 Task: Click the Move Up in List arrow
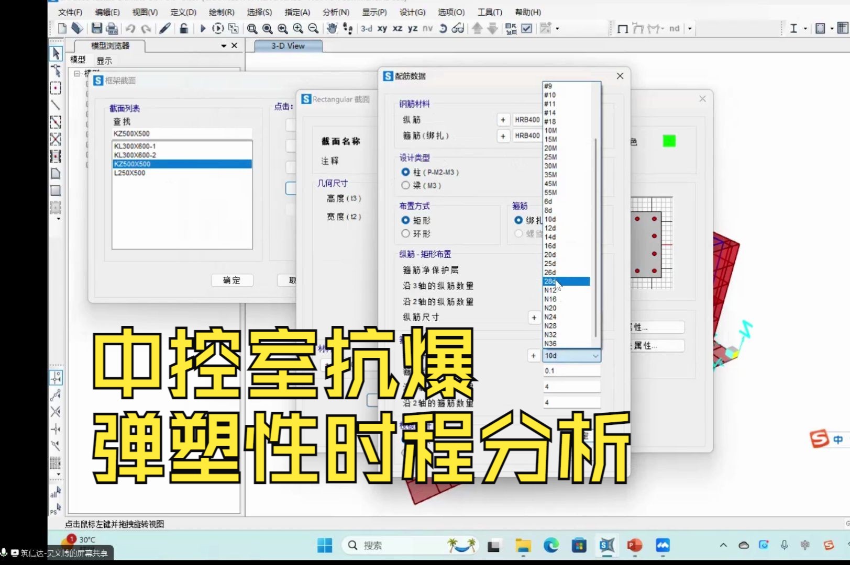point(477,28)
